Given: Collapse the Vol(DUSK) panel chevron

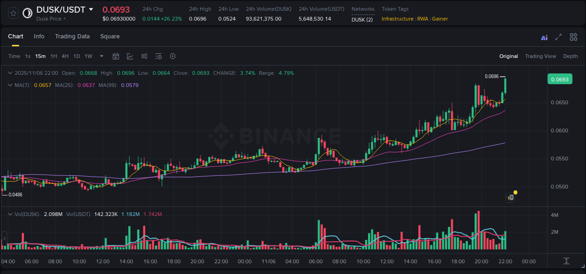Looking at the screenshot, I should point(9,214).
